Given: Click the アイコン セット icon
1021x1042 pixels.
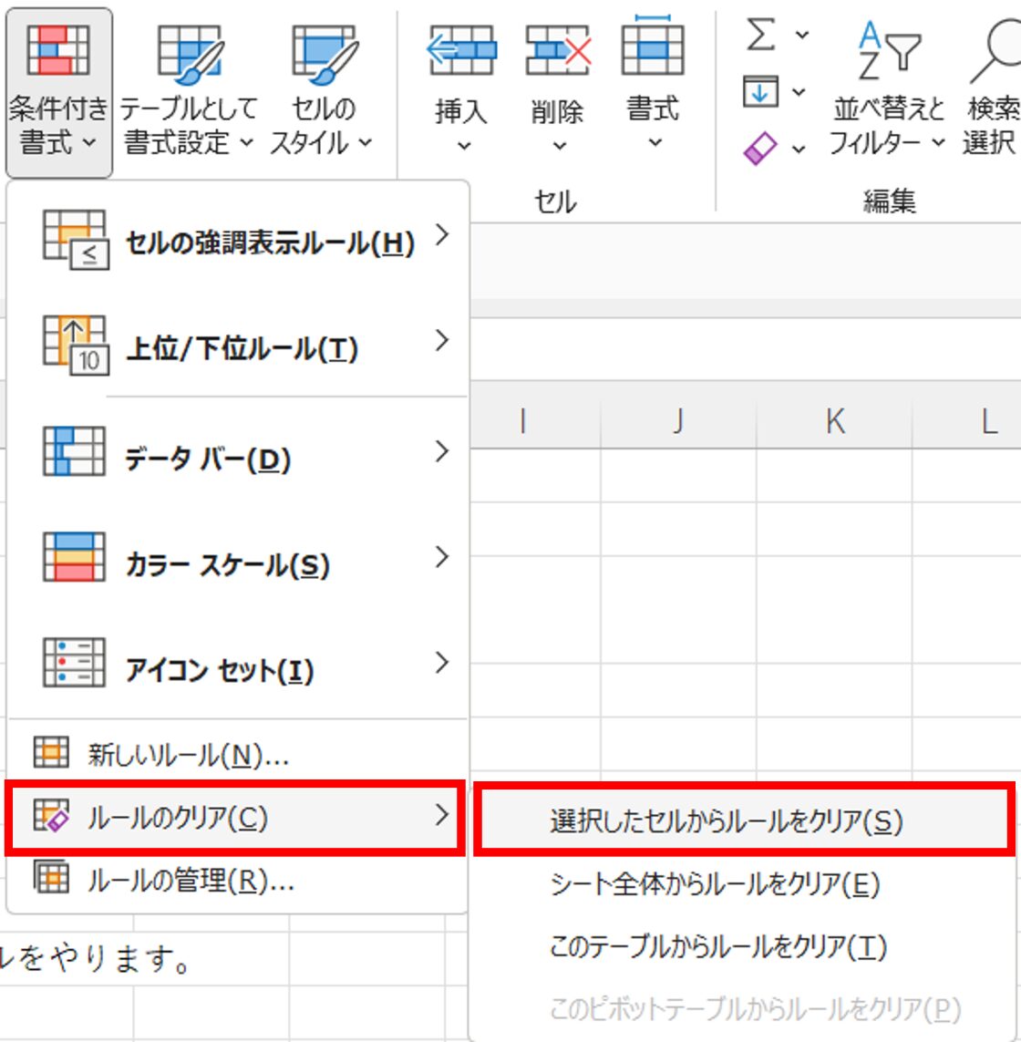Looking at the screenshot, I should point(74,663).
